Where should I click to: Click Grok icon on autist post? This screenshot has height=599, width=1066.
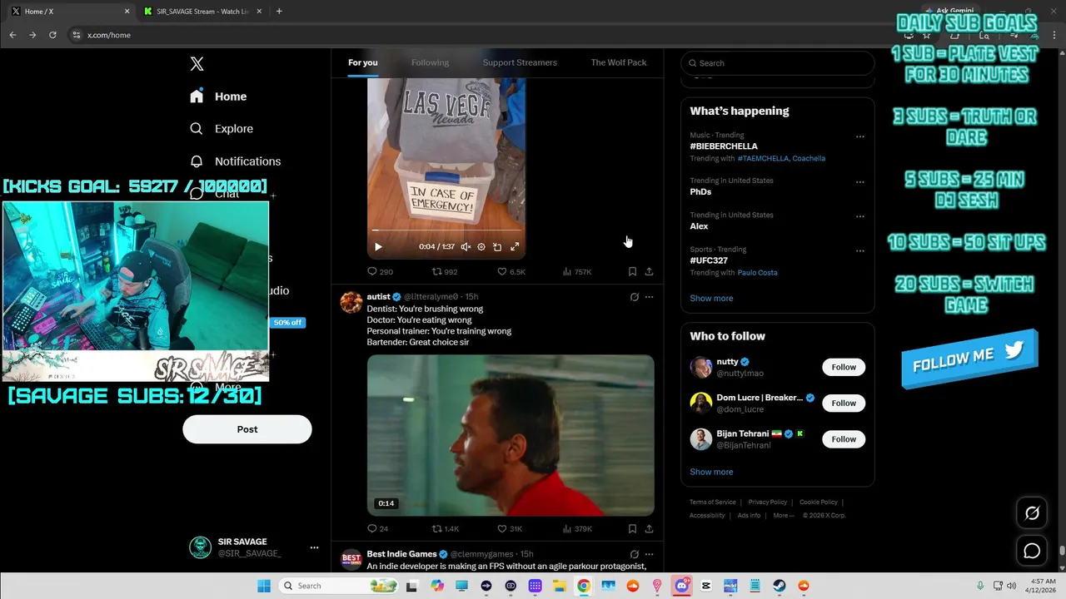pyautogui.click(x=634, y=297)
